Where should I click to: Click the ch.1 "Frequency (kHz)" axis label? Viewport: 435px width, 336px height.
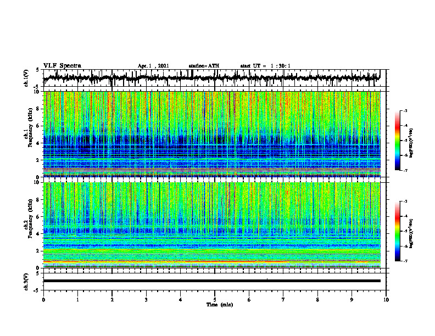point(30,127)
